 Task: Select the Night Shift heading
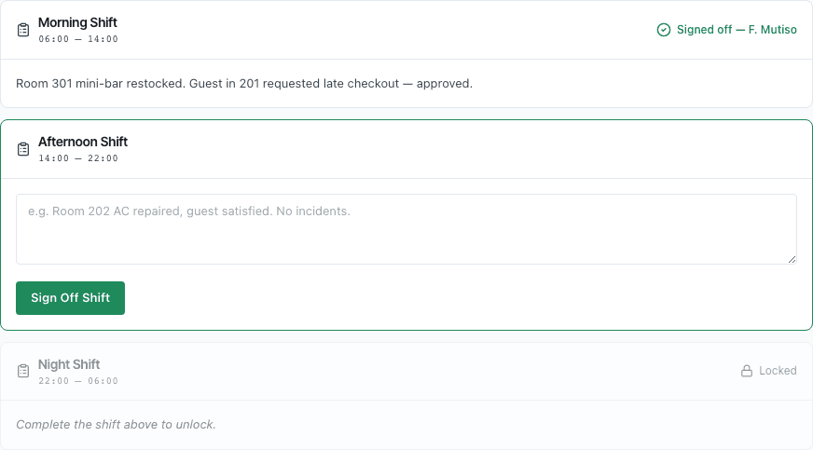click(x=69, y=364)
